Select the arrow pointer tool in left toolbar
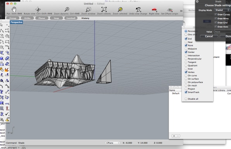 click(x=2, y=25)
